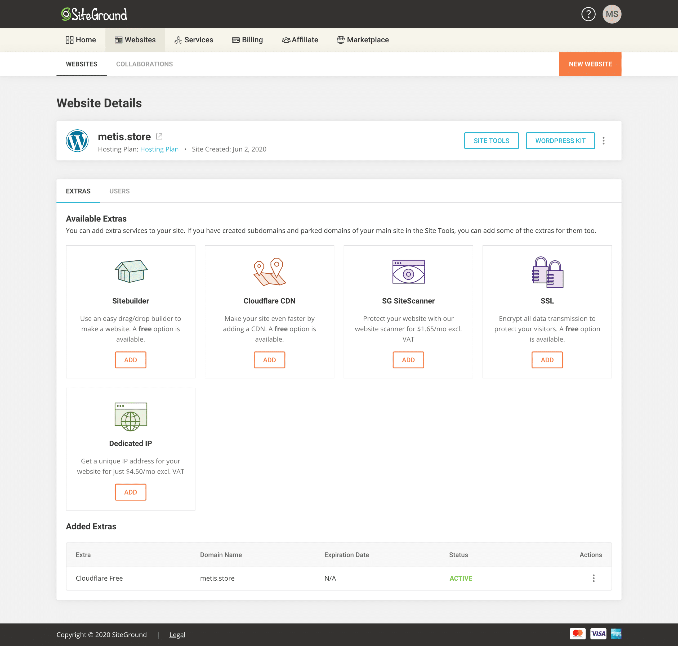
Task: Click metis.store in Domain Name column
Action: point(217,578)
